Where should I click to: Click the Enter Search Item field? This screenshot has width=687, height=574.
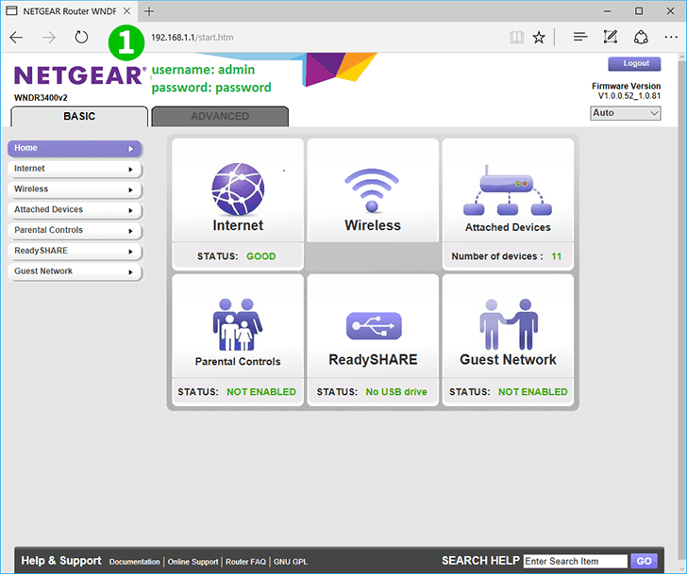(x=576, y=561)
